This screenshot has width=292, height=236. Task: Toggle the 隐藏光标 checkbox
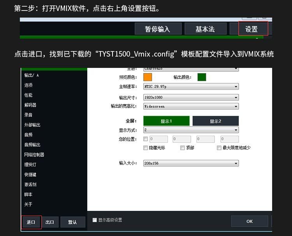(x=146, y=148)
